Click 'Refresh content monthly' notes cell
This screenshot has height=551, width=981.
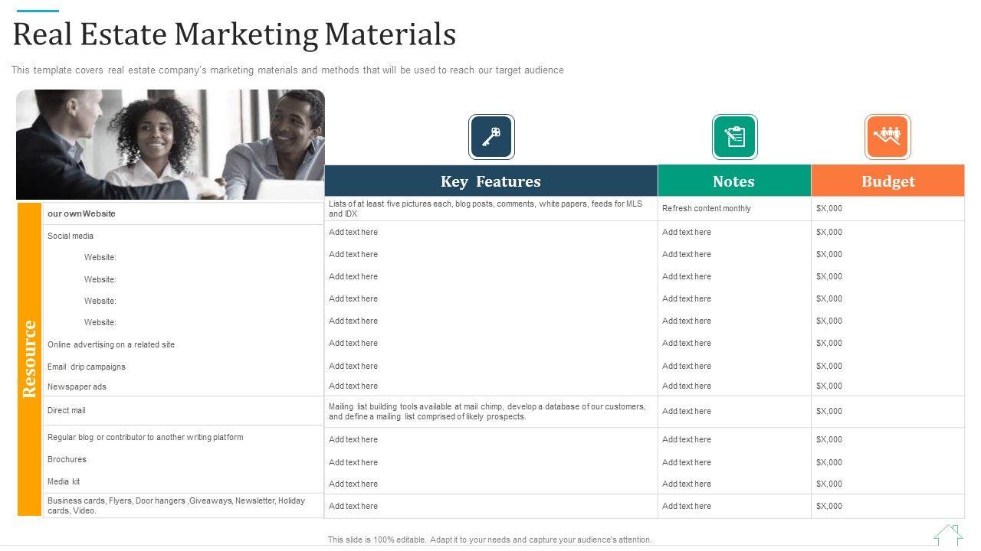click(x=706, y=208)
